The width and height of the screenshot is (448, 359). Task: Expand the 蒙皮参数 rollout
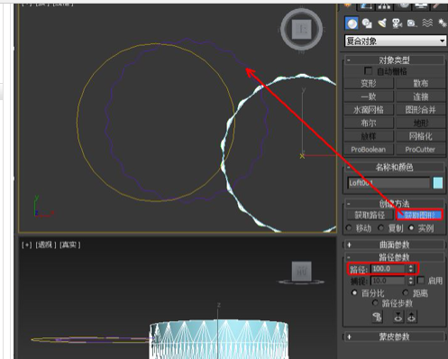pos(394,336)
